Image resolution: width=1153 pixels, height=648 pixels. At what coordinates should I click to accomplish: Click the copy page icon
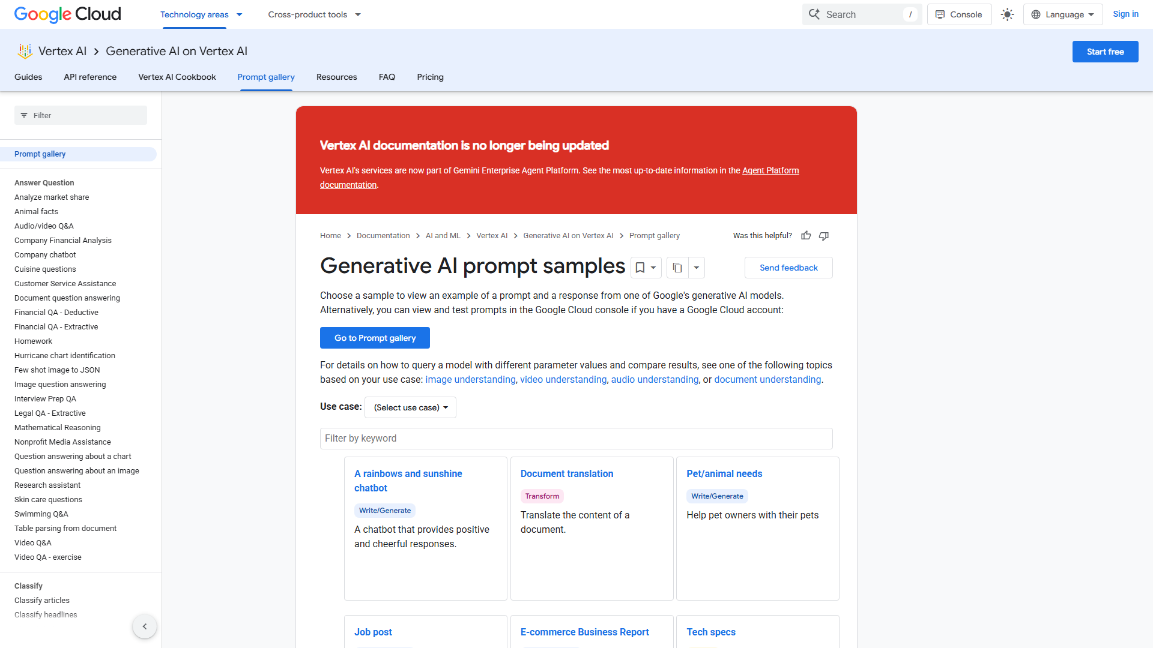pyautogui.click(x=677, y=268)
